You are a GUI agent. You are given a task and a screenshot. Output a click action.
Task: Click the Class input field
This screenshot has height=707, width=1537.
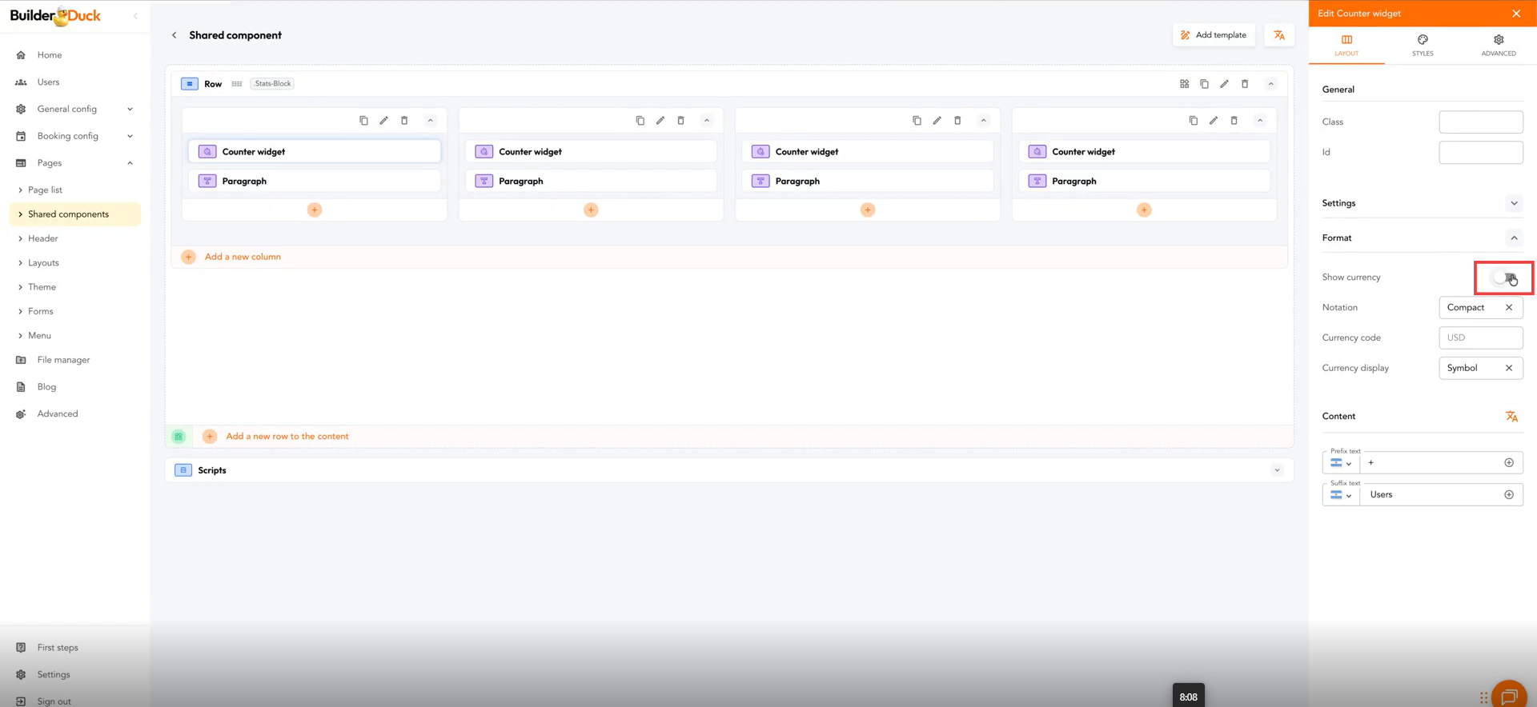(1480, 122)
